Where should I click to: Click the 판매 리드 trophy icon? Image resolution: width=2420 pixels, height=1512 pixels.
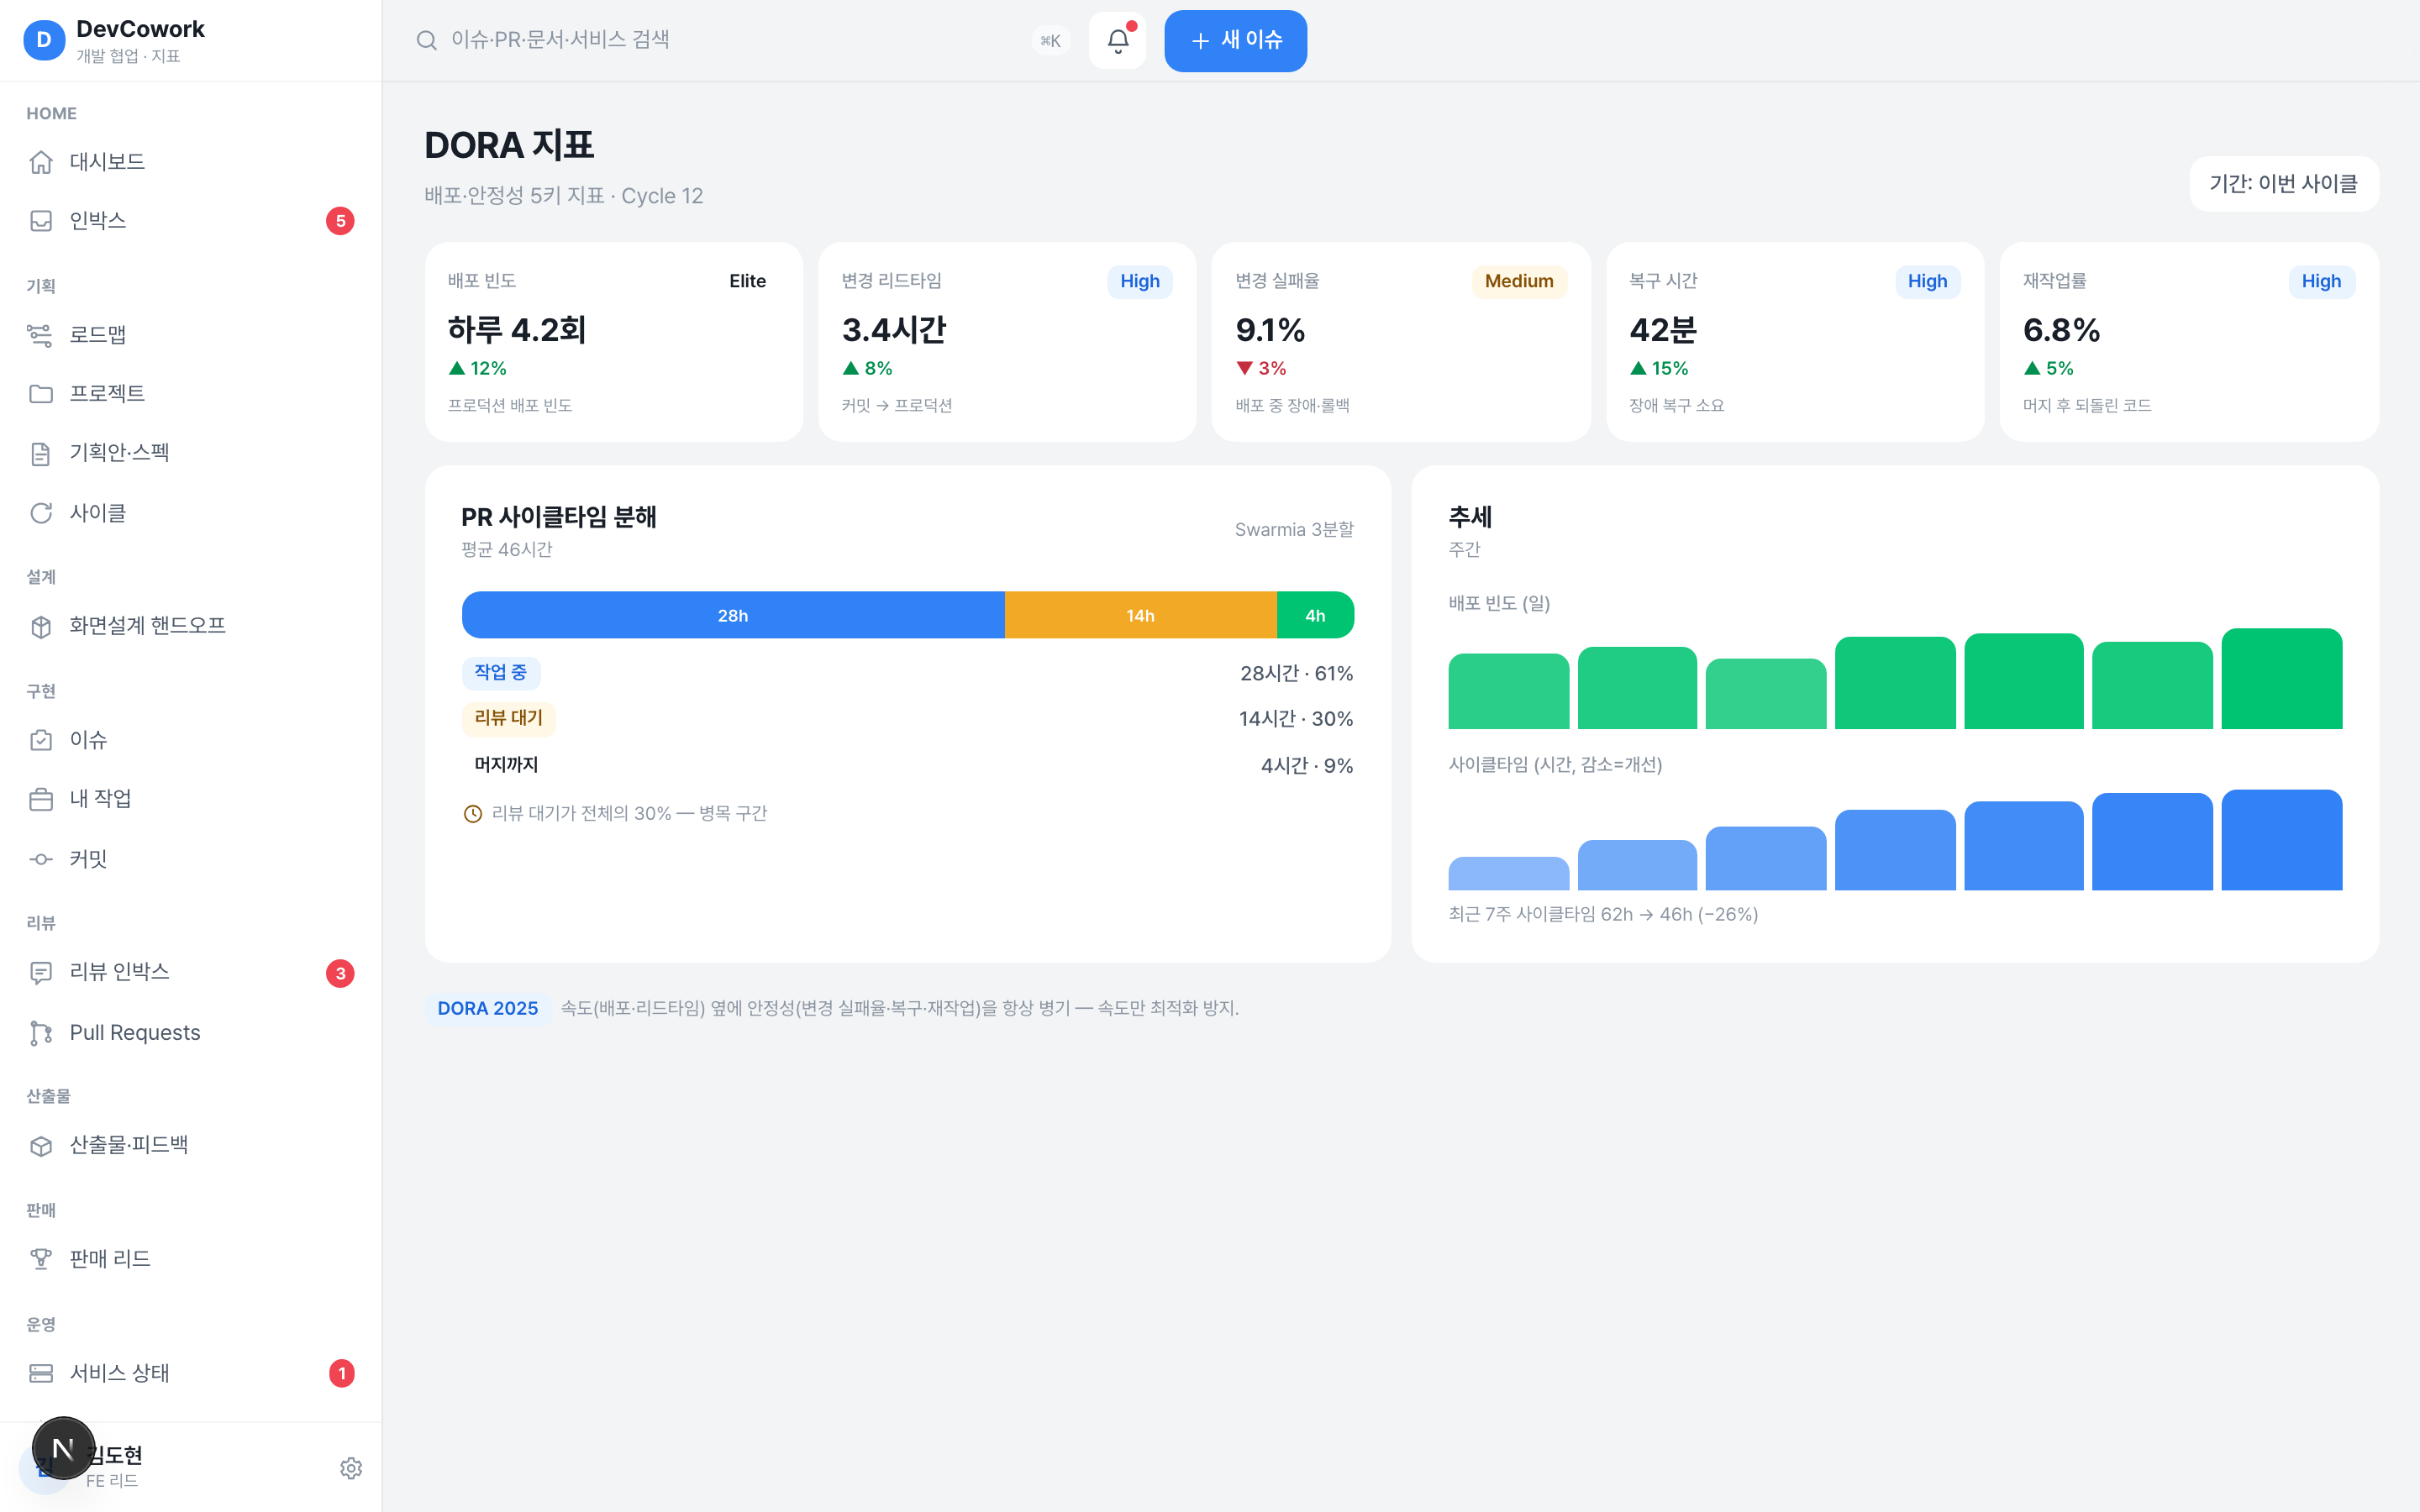click(x=41, y=1259)
